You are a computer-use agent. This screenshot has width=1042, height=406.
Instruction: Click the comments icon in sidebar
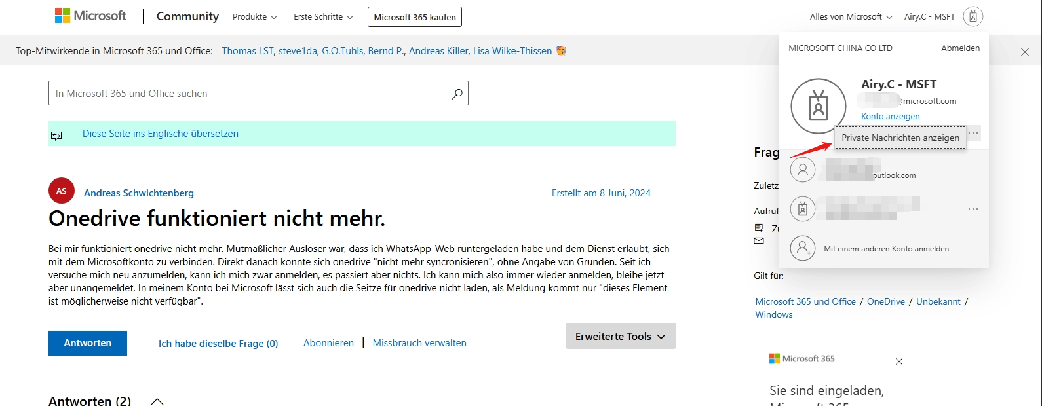click(x=759, y=228)
